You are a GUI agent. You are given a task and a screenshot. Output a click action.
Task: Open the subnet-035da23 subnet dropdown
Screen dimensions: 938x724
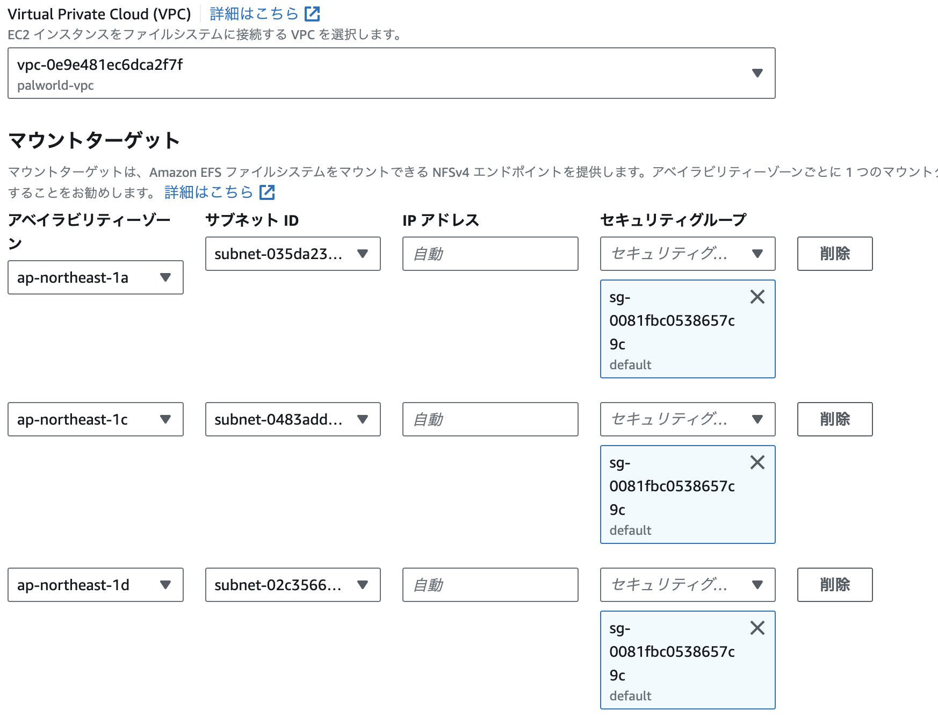tap(292, 254)
